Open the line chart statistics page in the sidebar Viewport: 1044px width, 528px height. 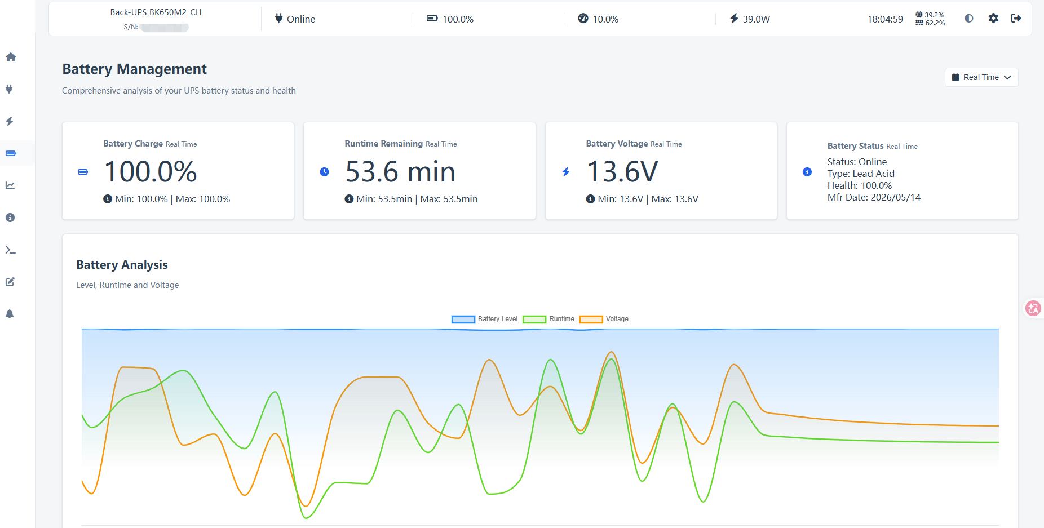(x=10, y=185)
